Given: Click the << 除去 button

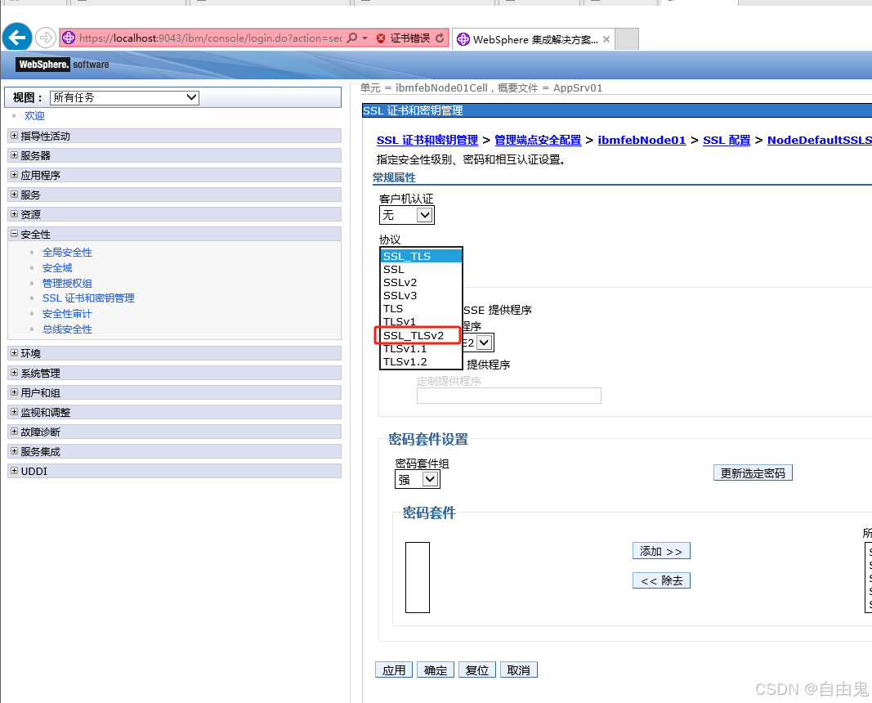Looking at the screenshot, I should 661,580.
